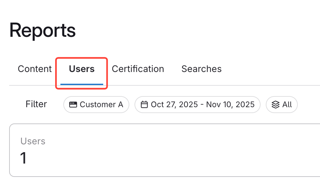Viewport: 320px width, 187px height.
Task: Open the date range filter chip
Action: pos(197,105)
